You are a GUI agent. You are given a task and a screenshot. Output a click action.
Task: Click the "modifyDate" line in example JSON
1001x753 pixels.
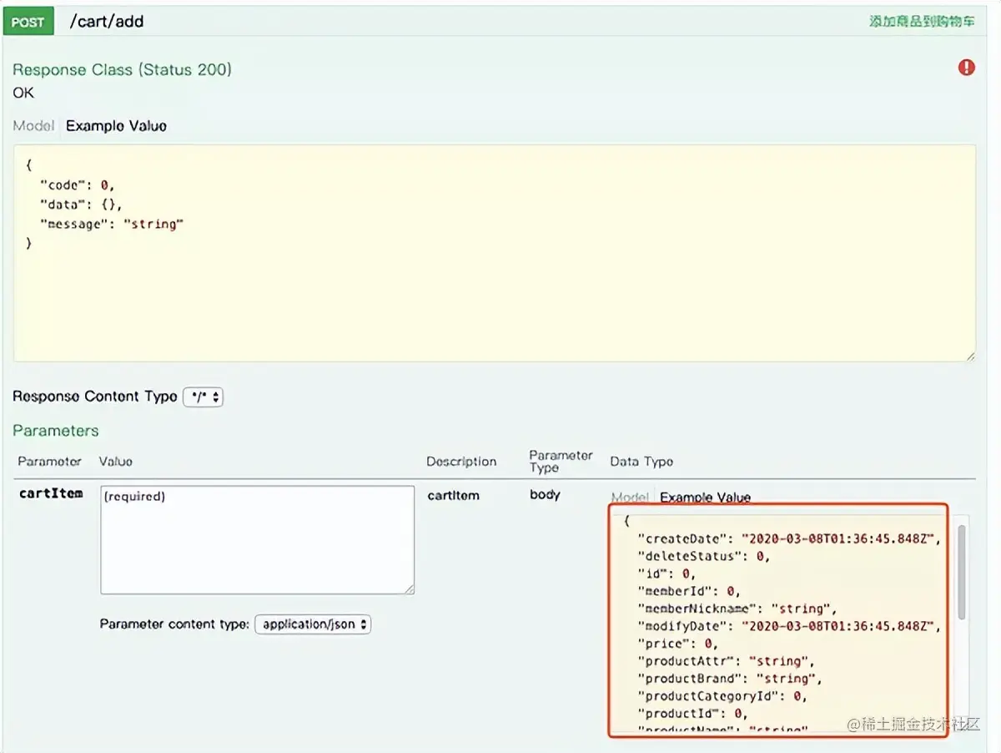[789, 626]
